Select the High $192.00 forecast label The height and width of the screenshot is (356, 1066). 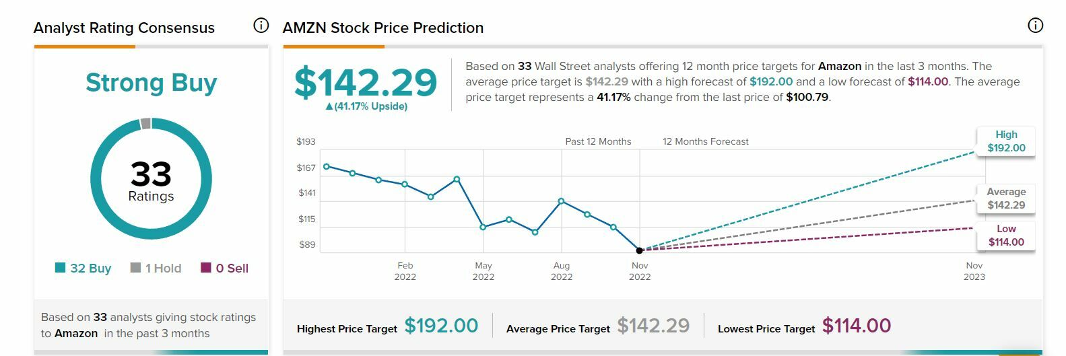(x=1006, y=141)
